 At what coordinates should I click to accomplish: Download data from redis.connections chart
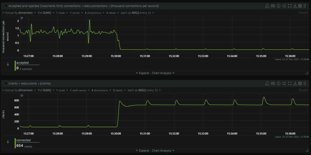coord(295,6)
